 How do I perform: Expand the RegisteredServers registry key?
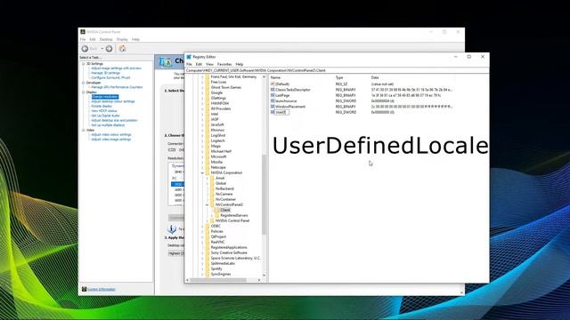pos(212,215)
